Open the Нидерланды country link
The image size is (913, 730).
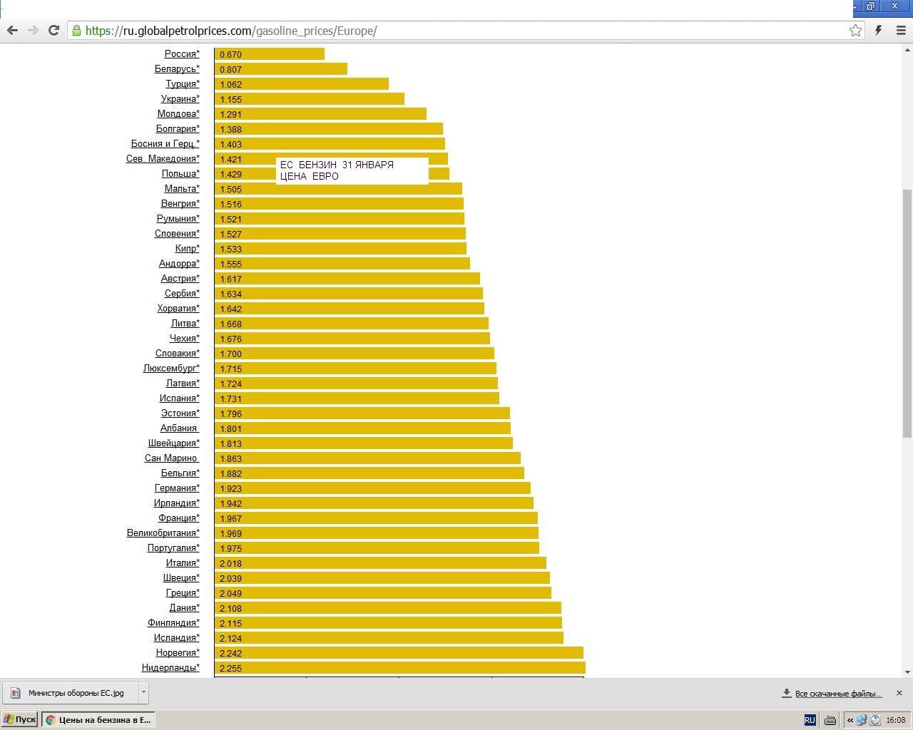170,667
